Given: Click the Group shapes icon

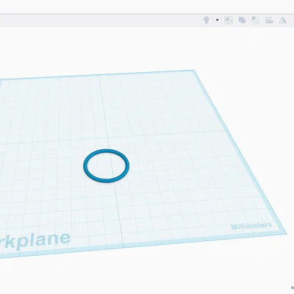Looking at the screenshot, I should 229,20.
